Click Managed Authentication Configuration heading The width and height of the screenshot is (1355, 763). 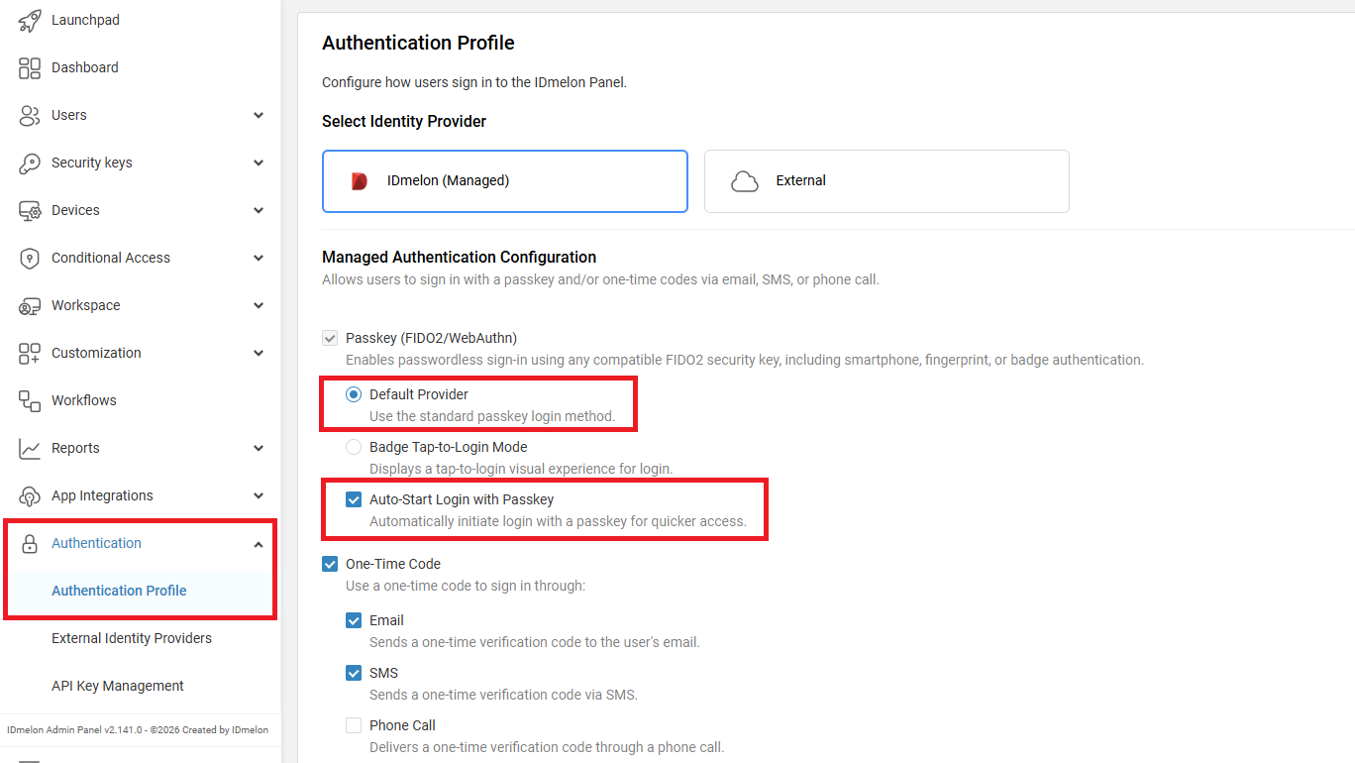click(460, 257)
